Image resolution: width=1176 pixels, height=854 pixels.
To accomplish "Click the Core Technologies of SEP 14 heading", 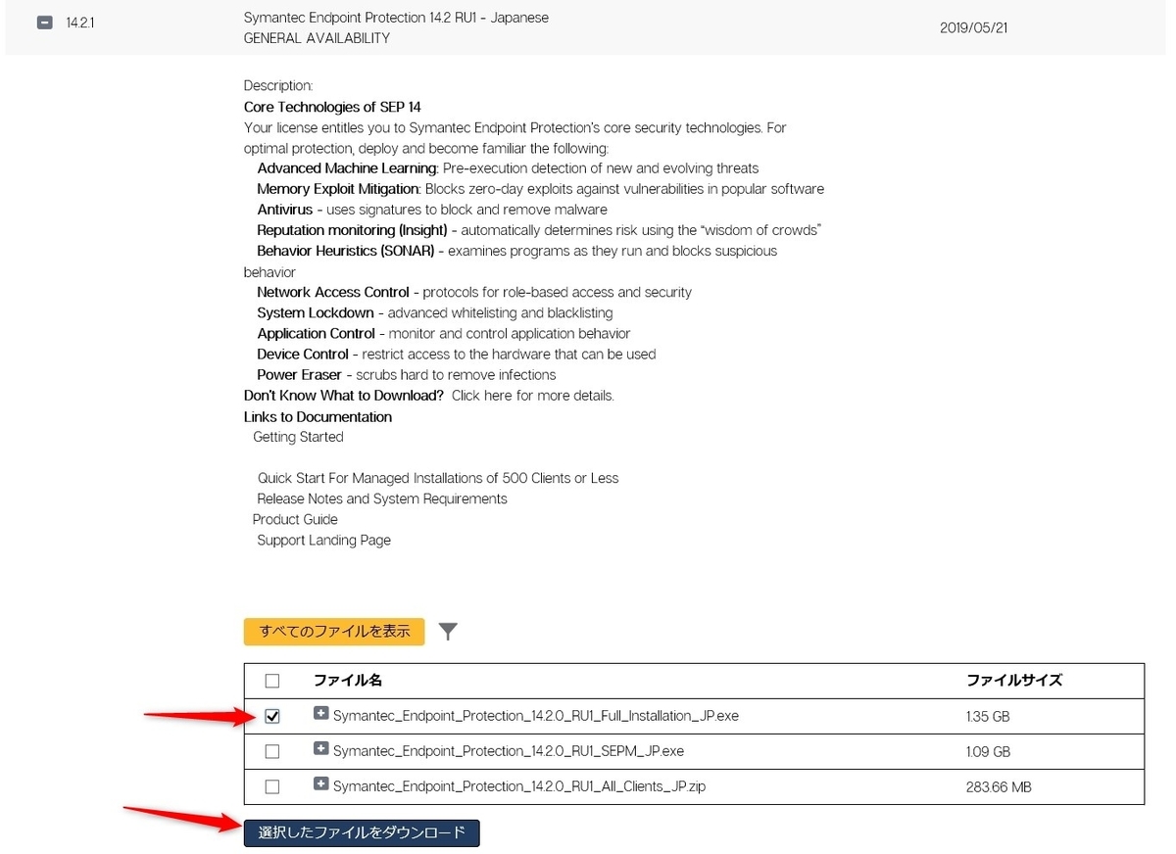I will click(332, 107).
